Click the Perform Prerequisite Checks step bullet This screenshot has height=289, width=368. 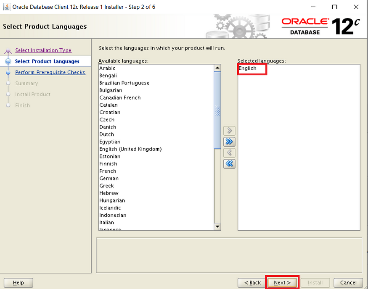tap(8, 72)
